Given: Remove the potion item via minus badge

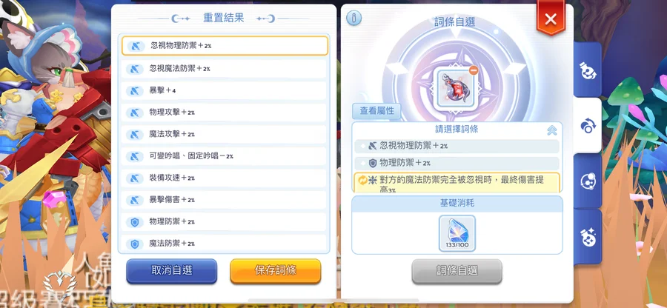Looking at the screenshot, I should click(x=474, y=70).
